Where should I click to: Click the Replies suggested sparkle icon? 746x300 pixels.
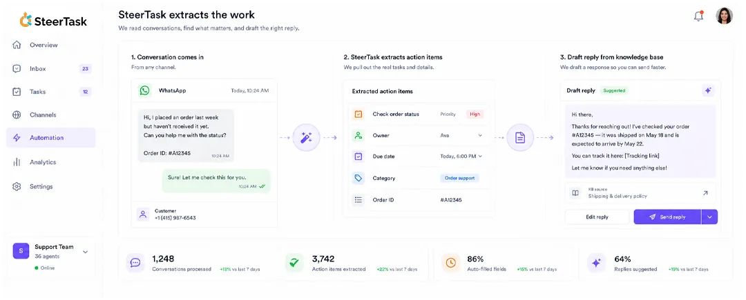(596, 263)
